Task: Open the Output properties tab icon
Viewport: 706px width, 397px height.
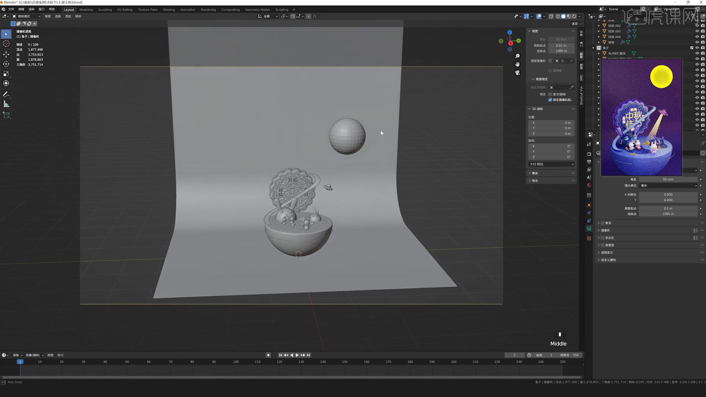Action: pos(589,162)
